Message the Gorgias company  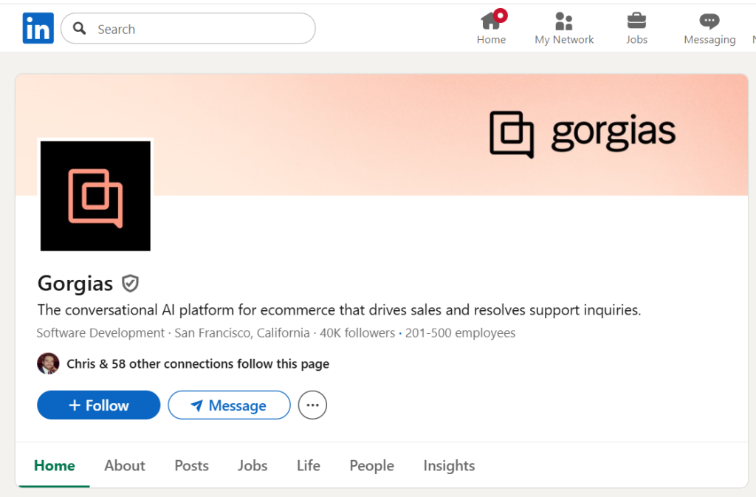click(229, 405)
